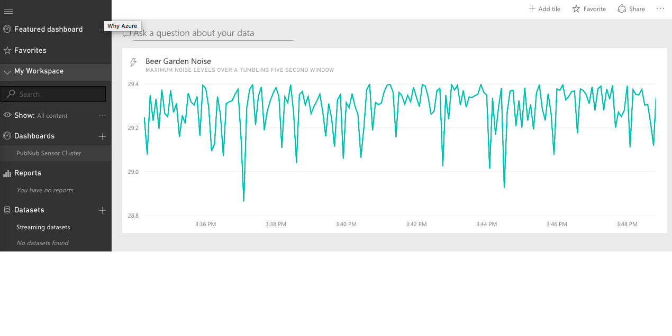The image size is (672, 336).
Task: Click the Dashboards icon in the sidebar
Action: pyautogui.click(x=7, y=136)
